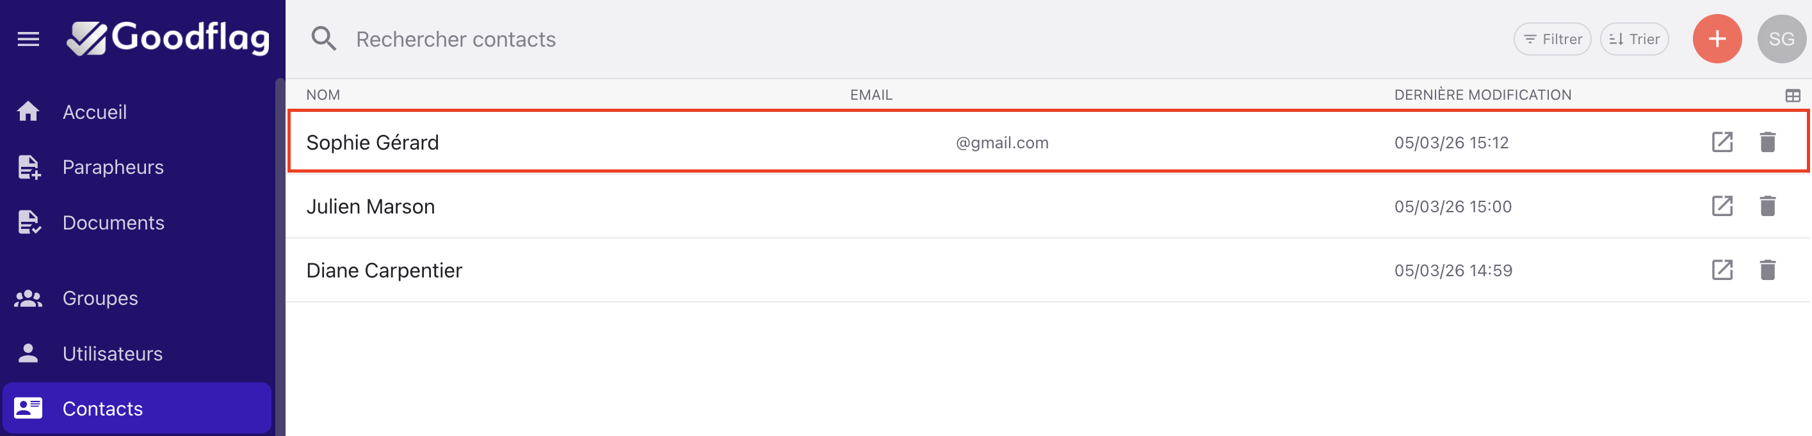
Task: Open the Filtrer filter options
Action: point(1552,40)
